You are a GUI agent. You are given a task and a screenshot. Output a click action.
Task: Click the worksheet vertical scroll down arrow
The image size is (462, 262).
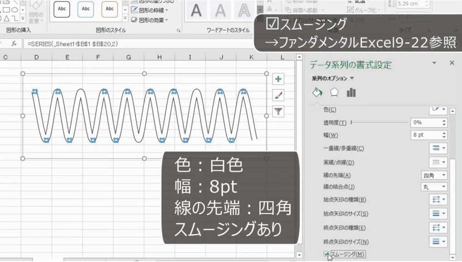[300, 255]
